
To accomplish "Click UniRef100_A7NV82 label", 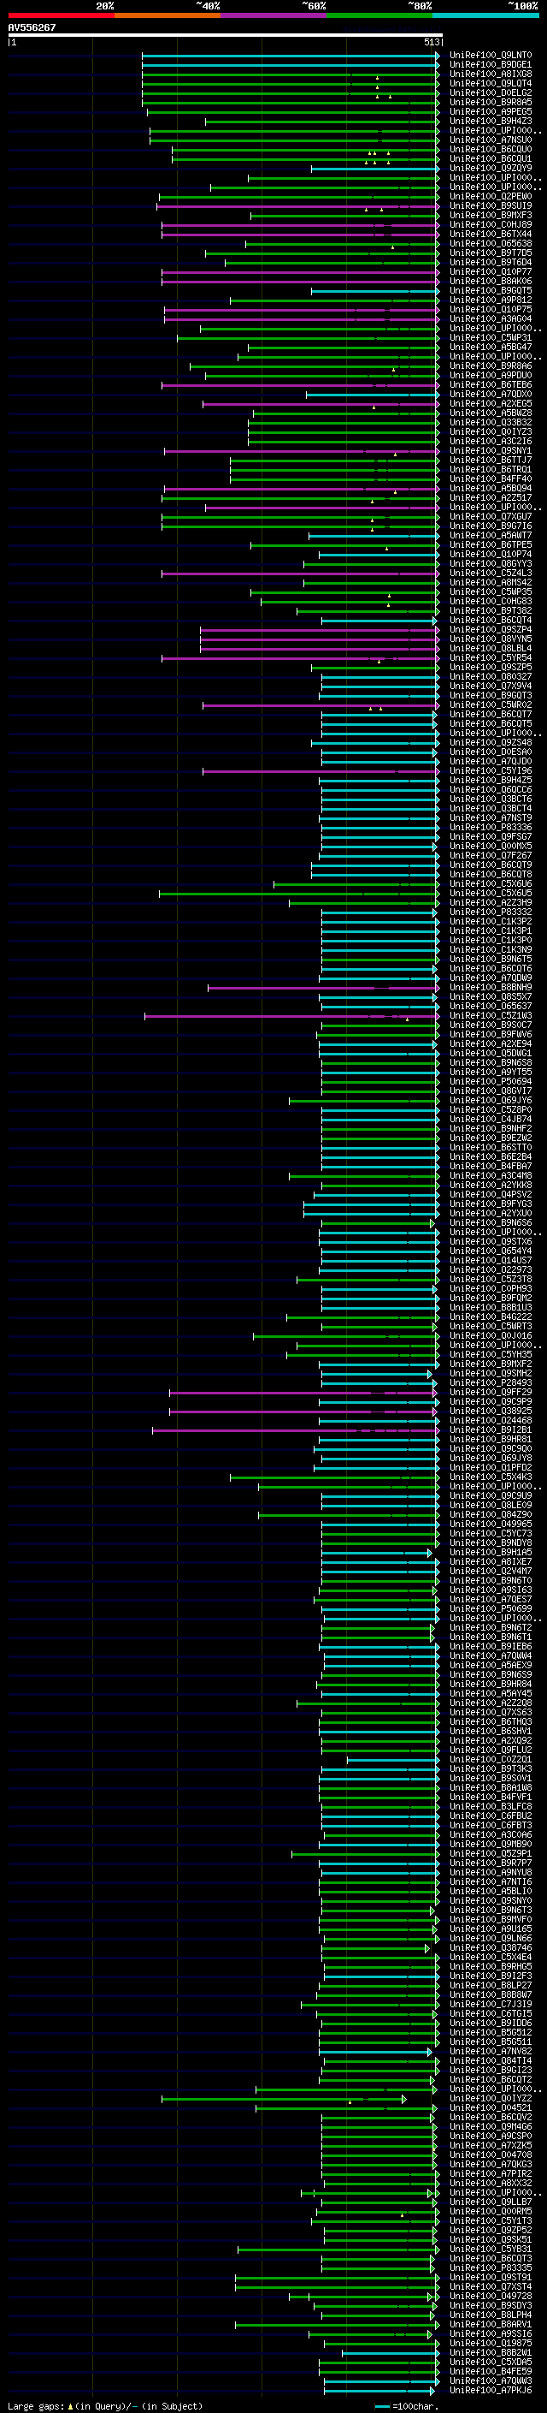I will pos(491,2052).
